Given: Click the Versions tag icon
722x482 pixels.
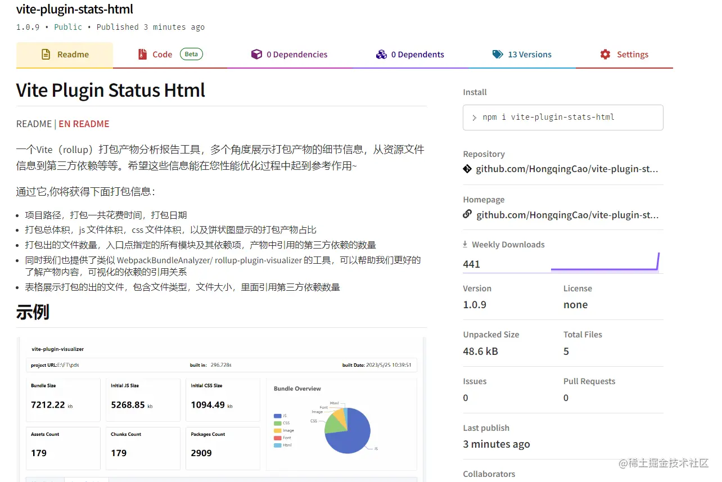Looking at the screenshot, I should click(x=498, y=55).
